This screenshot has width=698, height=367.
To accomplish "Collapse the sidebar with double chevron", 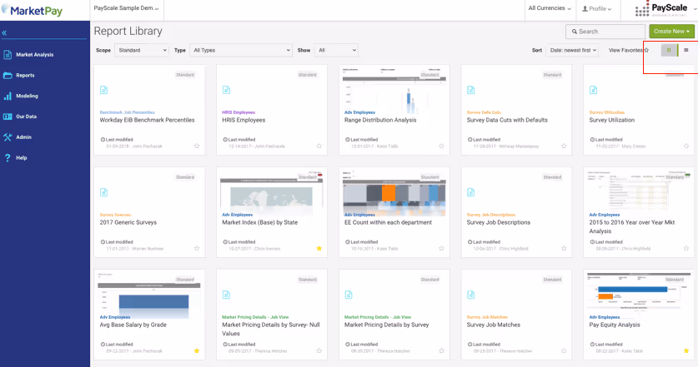I will click(4, 33).
